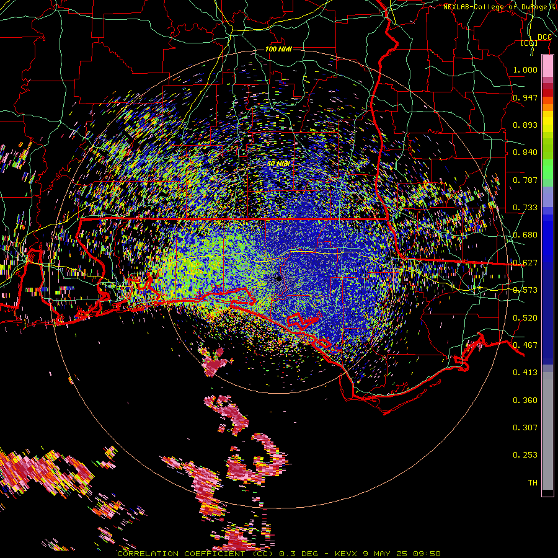The height and width of the screenshot is (558, 558).
Task: Click the 0.253 scale value
Action: [525, 455]
